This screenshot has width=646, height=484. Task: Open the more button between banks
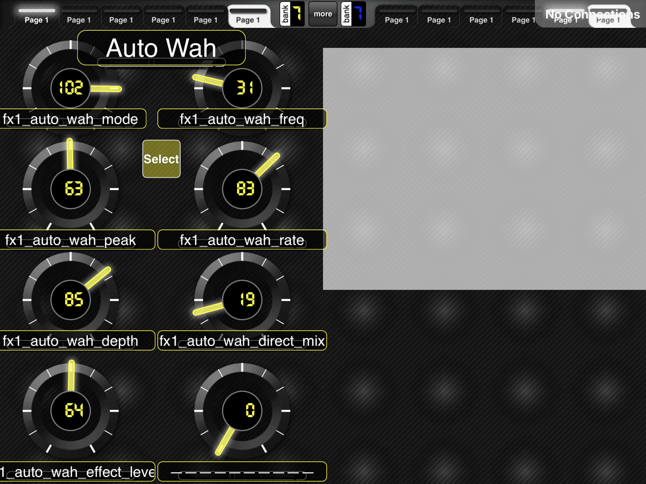click(x=323, y=14)
